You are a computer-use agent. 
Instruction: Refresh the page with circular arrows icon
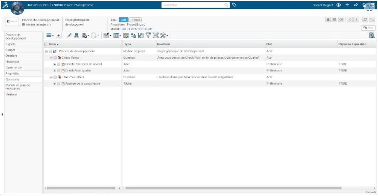point(365,20)
